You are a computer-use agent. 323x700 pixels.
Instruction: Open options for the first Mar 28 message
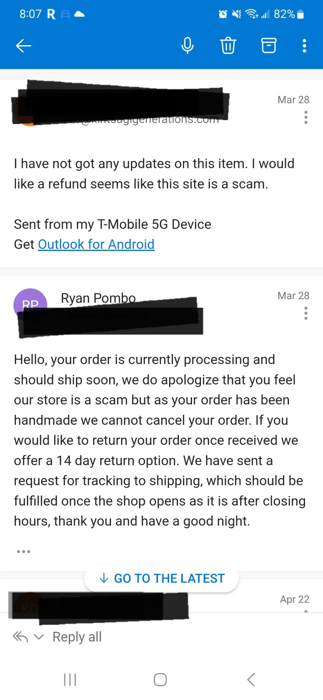306,117
